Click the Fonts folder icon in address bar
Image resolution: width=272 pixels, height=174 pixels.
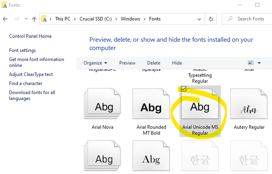point(44,19)
